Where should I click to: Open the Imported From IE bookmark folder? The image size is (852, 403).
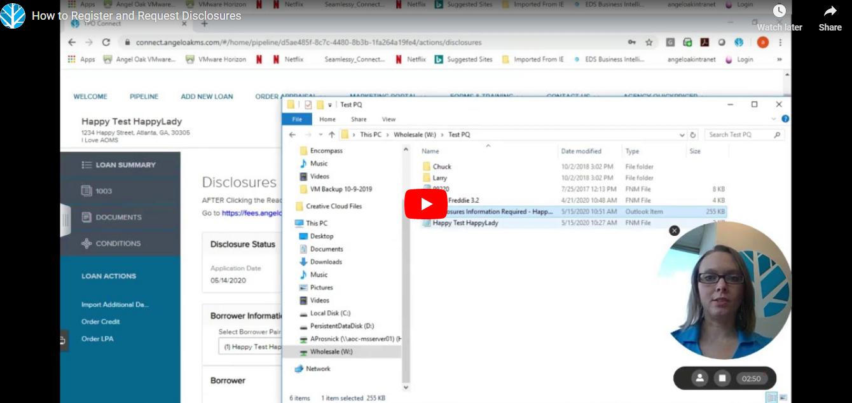point(533,59)
